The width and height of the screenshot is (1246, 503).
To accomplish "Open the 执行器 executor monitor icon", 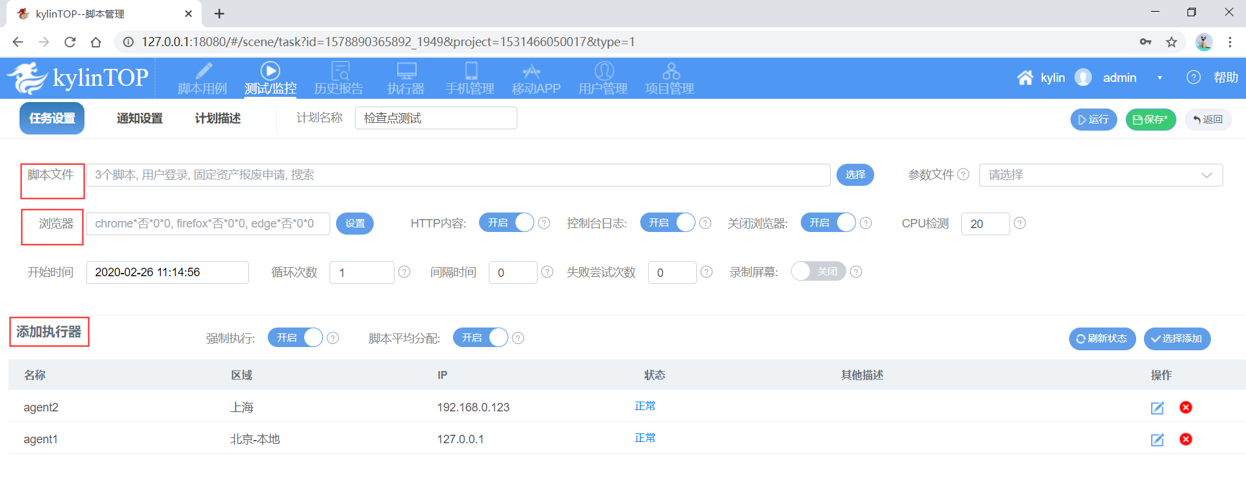I will click(406, 71).
